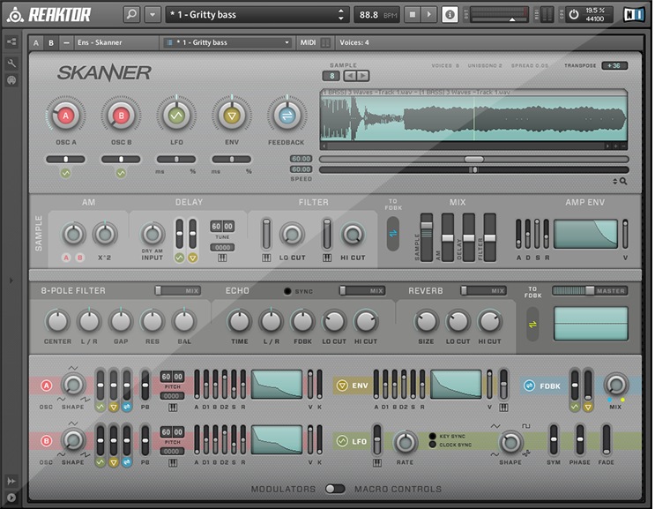Image resolution: width=655 pixels, height=509 pixels.
Task: Toggle the info hints button
Action: [450, 15]
